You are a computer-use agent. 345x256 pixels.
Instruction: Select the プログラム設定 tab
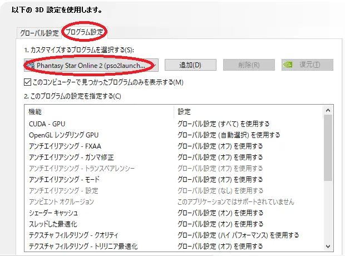click(x=84, y=32)
